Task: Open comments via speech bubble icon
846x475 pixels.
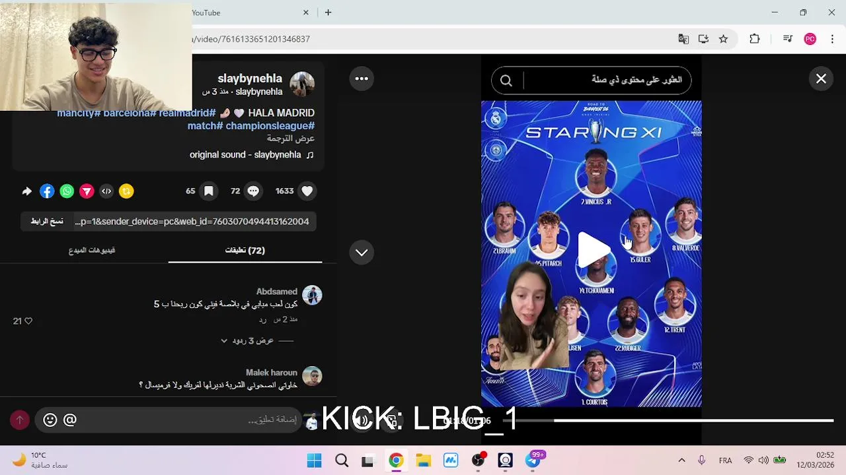Action: (253, 191)
